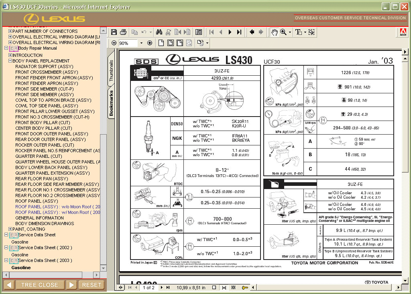The height and width of the screenshot is (294, 411).
Task: Print the document using the printer icon
Action: (123, 32)
